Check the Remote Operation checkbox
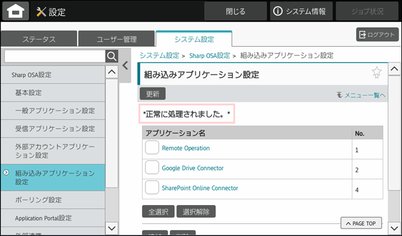This screenshot has width=402, height=236. coord(152,148)
